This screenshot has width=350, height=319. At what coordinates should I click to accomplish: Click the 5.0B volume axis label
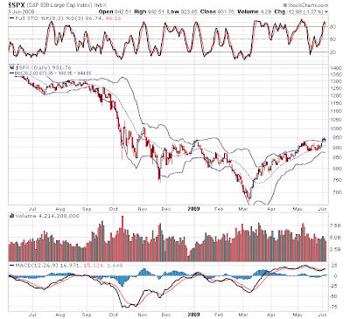click(x=335, y=238)
